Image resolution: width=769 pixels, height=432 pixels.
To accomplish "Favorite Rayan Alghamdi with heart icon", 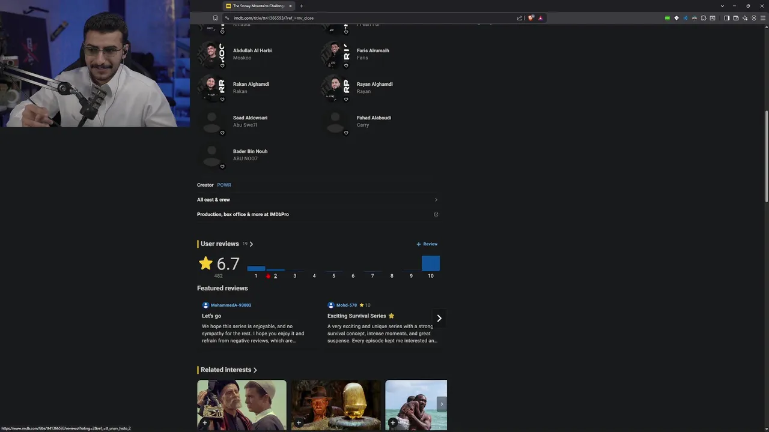I will pos(346,100).
